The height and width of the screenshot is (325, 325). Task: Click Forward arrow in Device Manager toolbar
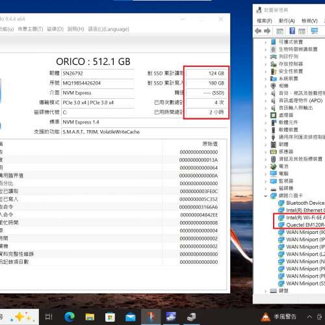click(267, 31)
